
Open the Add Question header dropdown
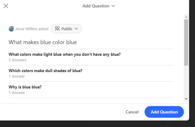[98, 6]
